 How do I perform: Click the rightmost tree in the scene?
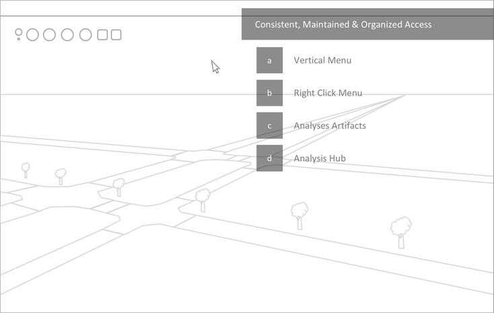point(401,231)
